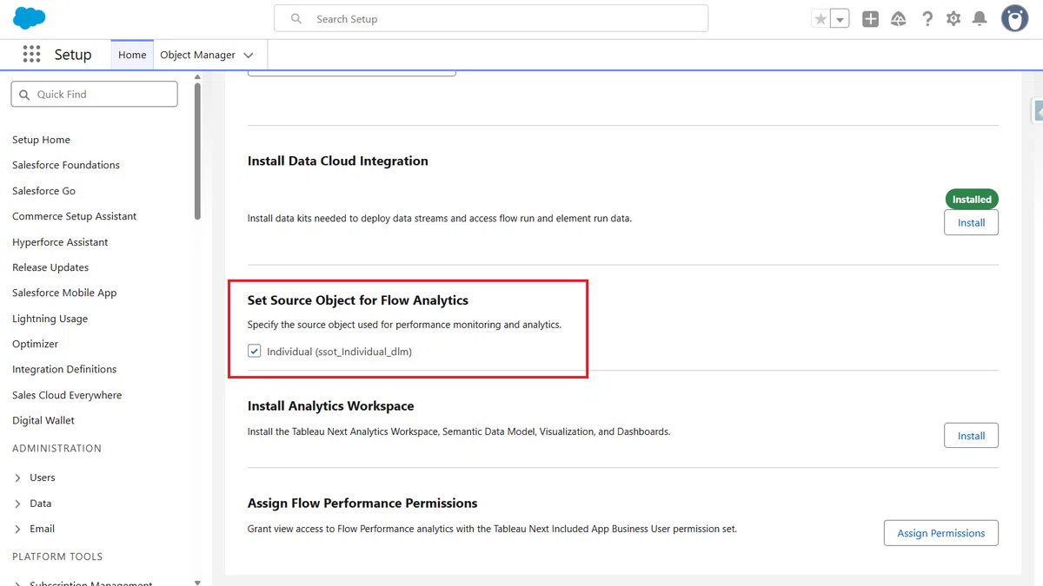Expand the Email tree node
This screenshot has height=586, width=1043.
18,529
